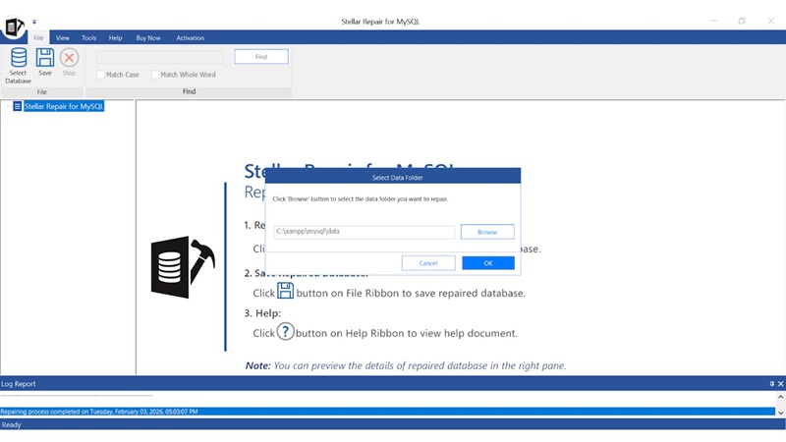The image size is (786, 442).
Task: Minimize the Stellar Repair window
Action: (x=713, y=21)
